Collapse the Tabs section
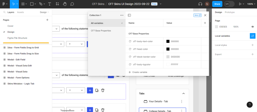257x112 pixels. pyautogui.click(x=183, y=93)
